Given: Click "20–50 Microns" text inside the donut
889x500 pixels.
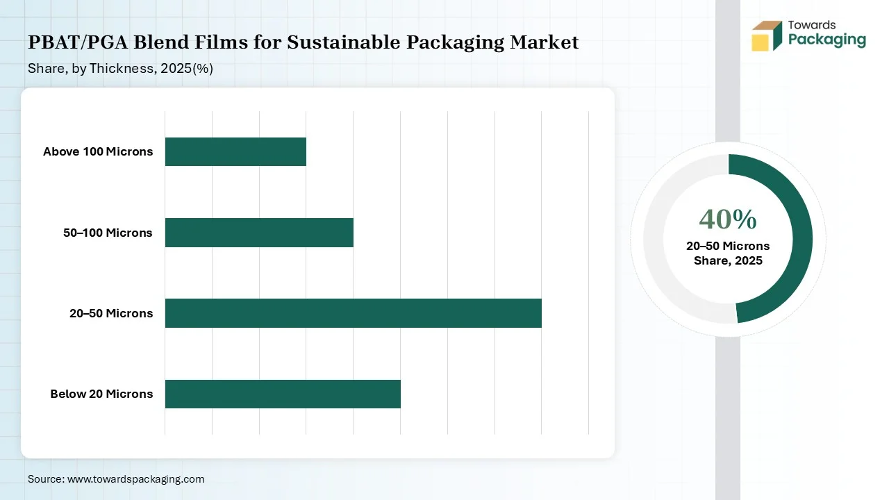Looking at the screenshot, I should click(728, 246).
